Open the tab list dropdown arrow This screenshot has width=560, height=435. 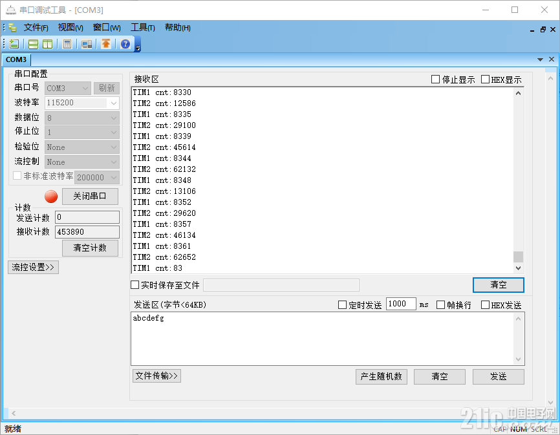(x=540, y=59)
